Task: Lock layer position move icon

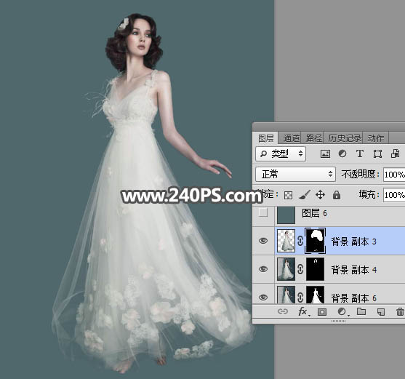Action: pos(320,195)
